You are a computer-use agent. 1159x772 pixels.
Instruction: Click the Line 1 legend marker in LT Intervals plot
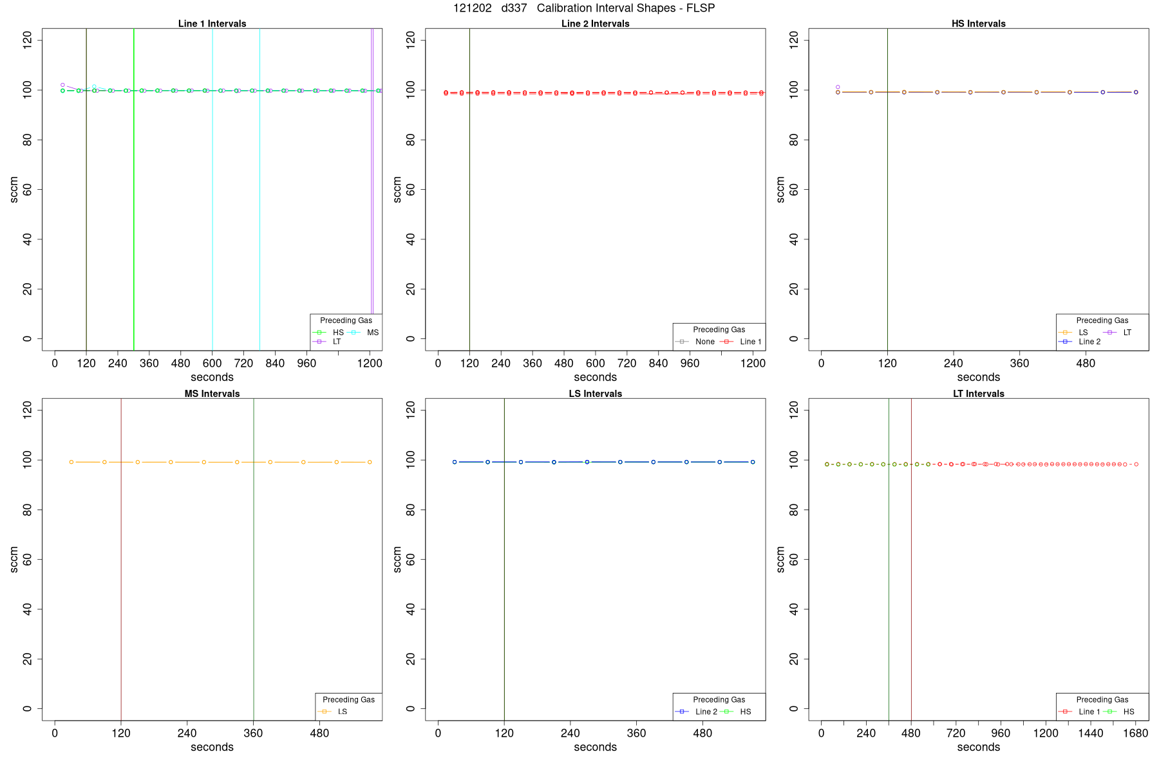pos(1066,712)
